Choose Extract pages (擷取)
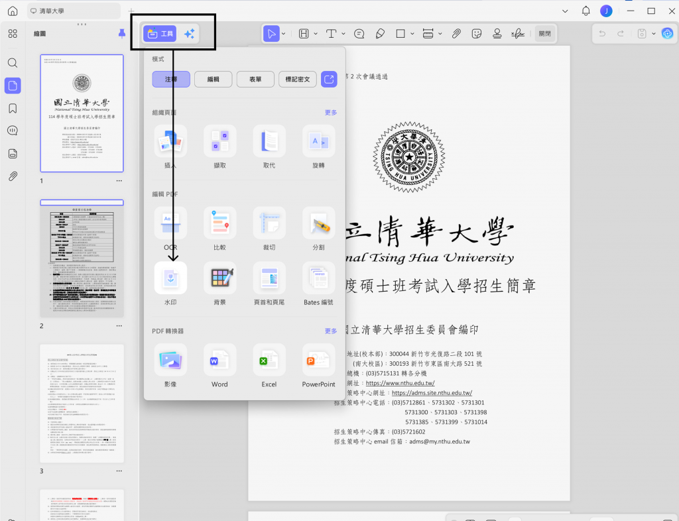 point(220,141)
